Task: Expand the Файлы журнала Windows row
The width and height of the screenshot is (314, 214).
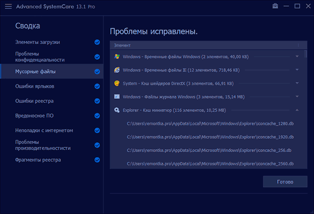Action: tap(297, 97)
